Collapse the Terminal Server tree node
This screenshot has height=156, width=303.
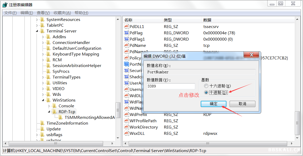[37, 31]
